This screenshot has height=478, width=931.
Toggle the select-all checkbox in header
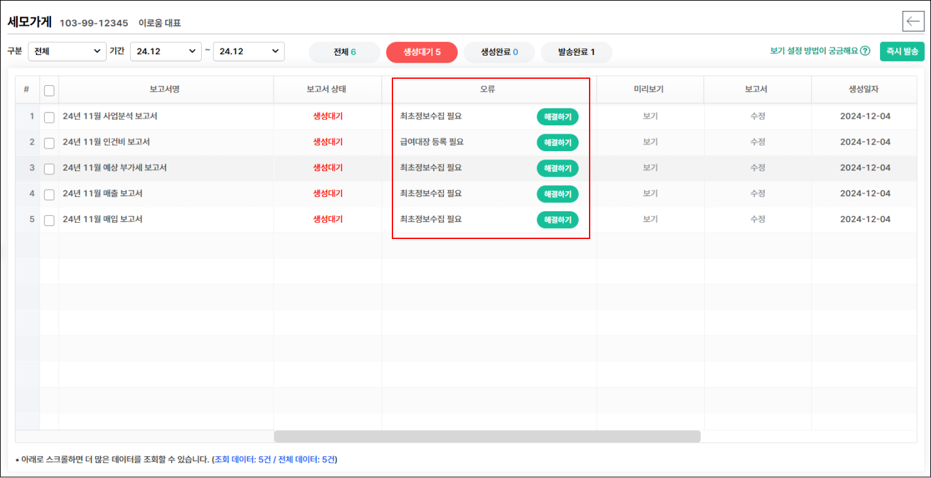click(49, 90)
